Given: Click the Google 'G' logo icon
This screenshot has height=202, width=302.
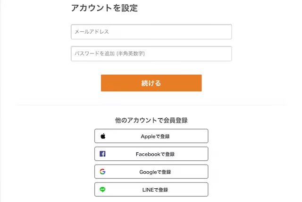Looking at the screenshot, I should tap(102, 172).
